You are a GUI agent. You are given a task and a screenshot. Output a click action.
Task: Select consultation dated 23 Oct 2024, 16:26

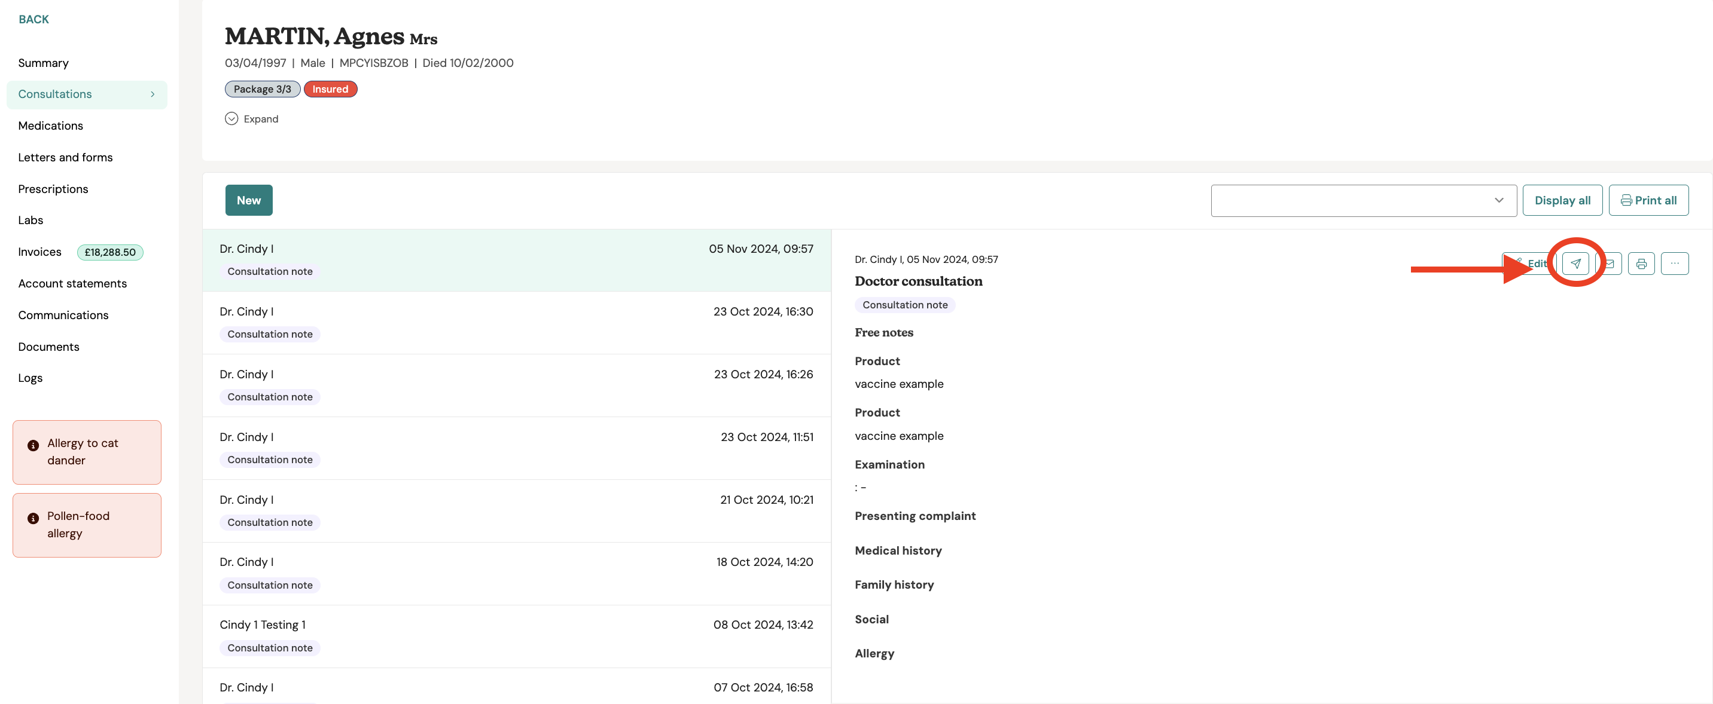click(x=517, y=385)
